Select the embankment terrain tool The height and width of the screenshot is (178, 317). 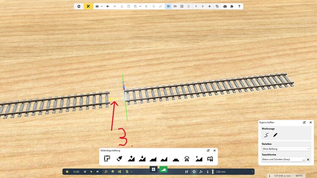176,159
